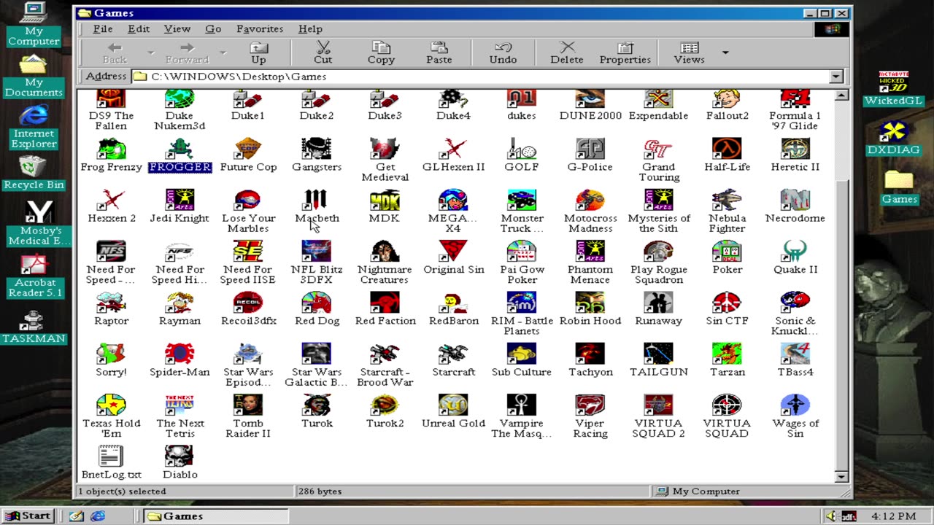The width and height of the screenshot is (934, 525).
Task: Select the Jedi Knight icon
Action: click(x=180, y=201)
